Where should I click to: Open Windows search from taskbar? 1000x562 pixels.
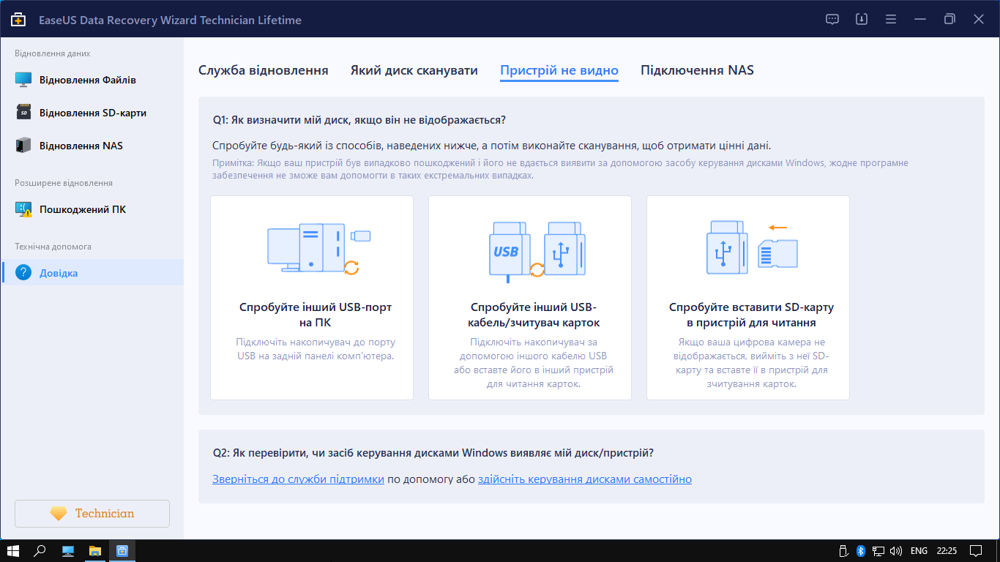(41, 550)
